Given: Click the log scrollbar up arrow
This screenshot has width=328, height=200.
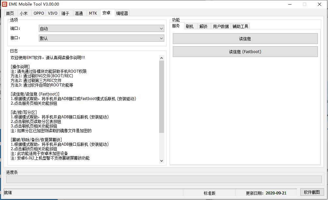Looking at the screenshot, I should [161, 58].
